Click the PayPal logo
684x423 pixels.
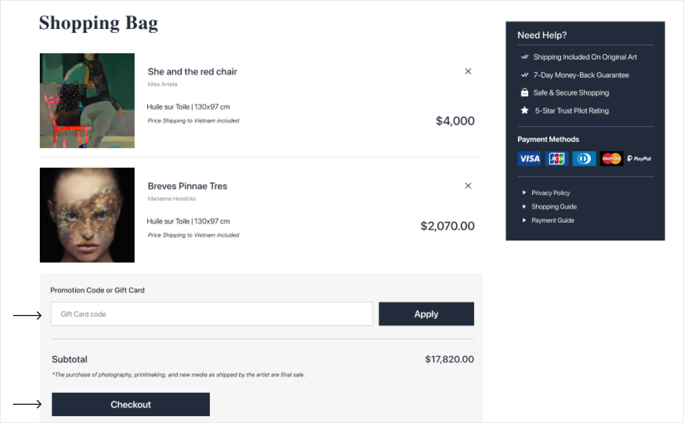(x=640, y=159)
